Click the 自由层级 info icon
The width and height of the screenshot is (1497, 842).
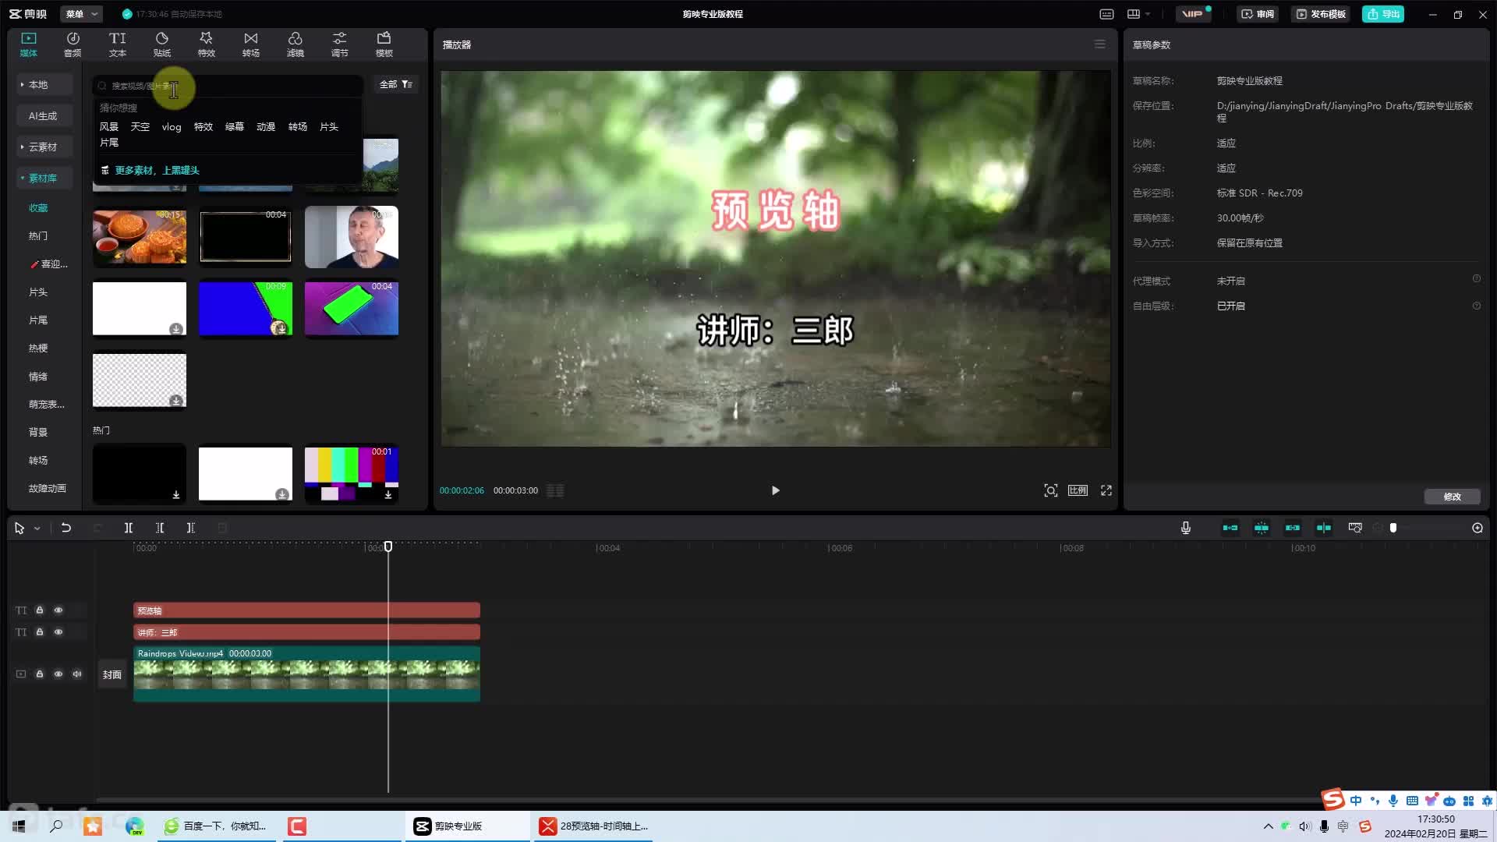tap(1476, 306)
